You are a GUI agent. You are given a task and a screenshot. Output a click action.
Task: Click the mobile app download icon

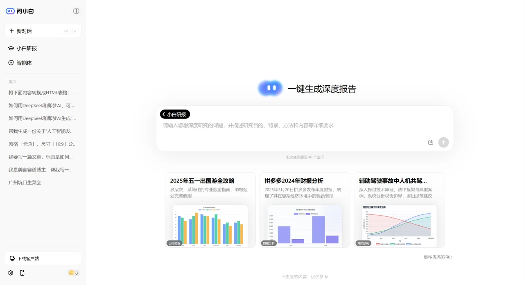pyautogui.click(x=22, y=273)
